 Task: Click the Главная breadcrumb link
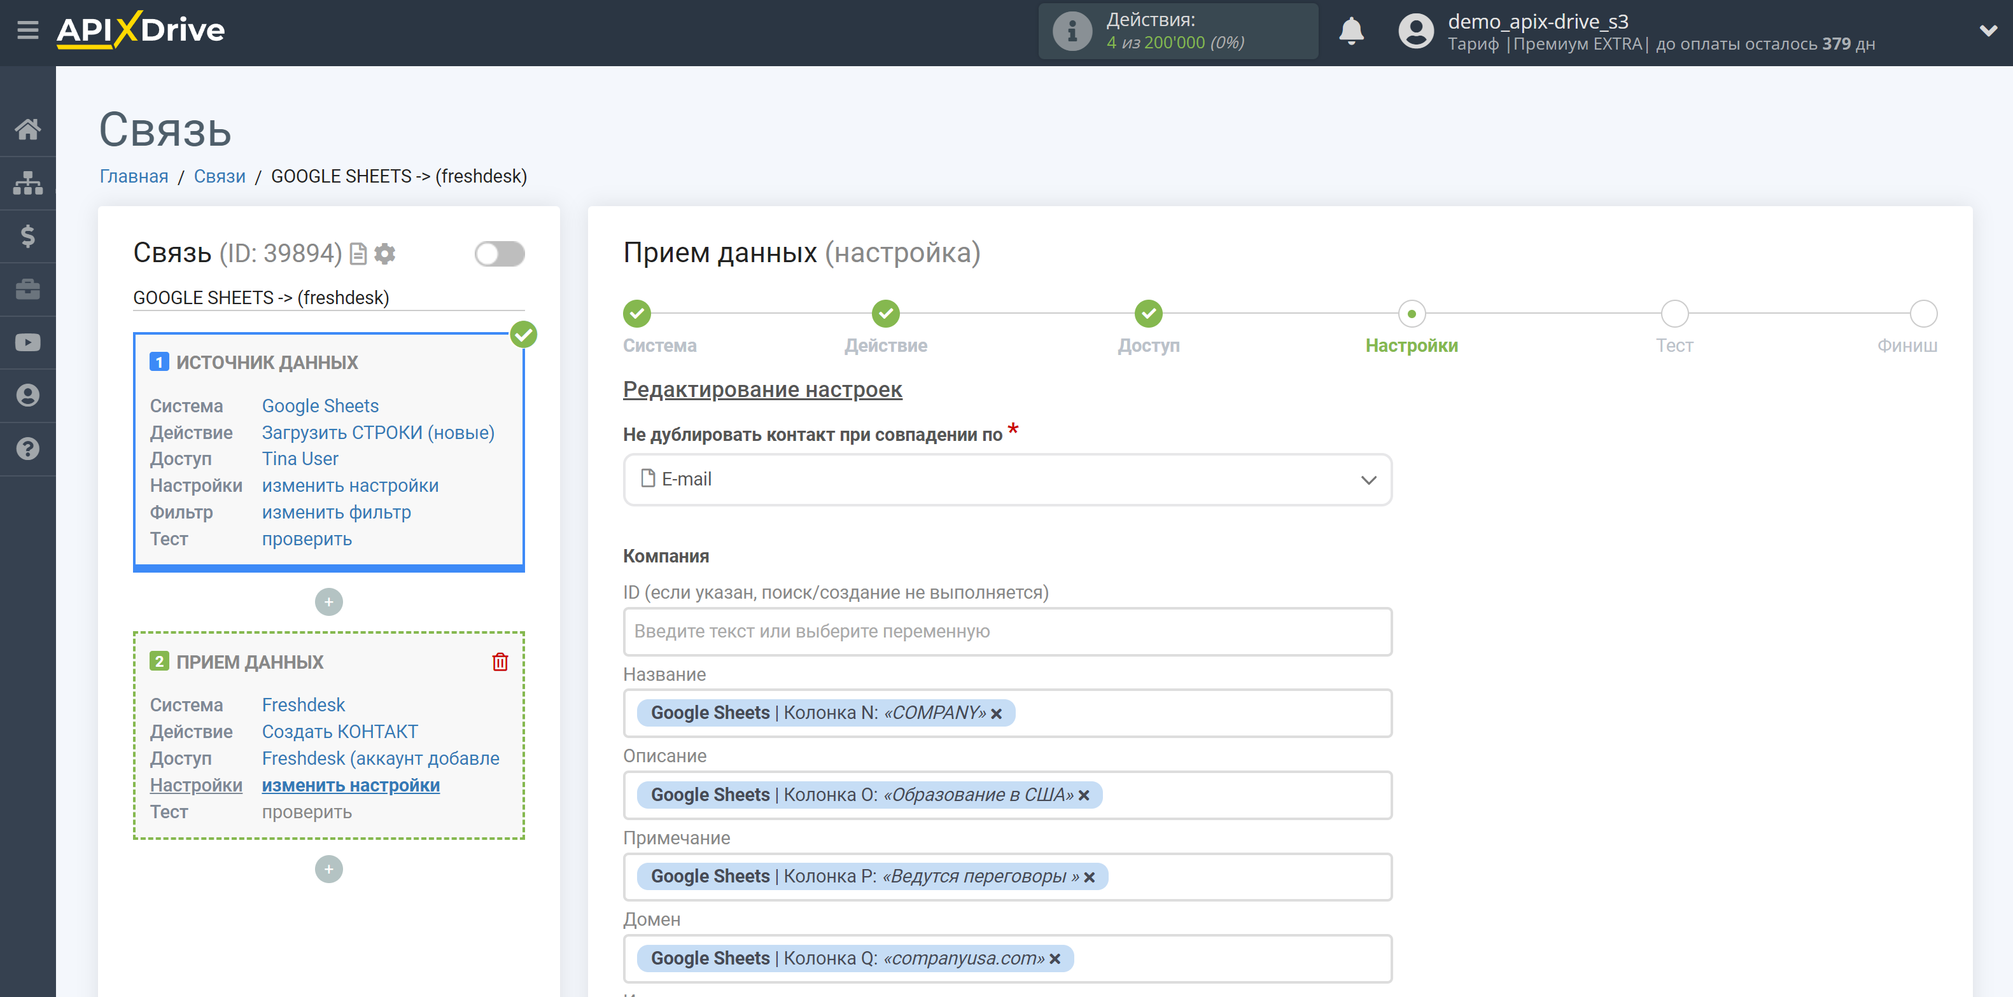point(134,177)
